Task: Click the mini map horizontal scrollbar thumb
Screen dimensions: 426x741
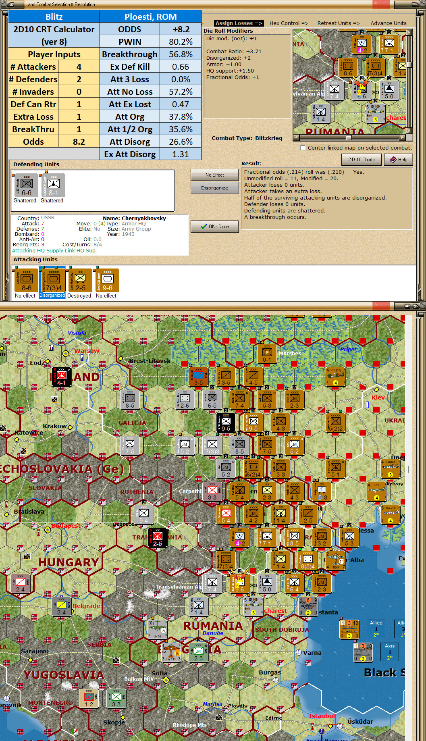Action: 349,137
